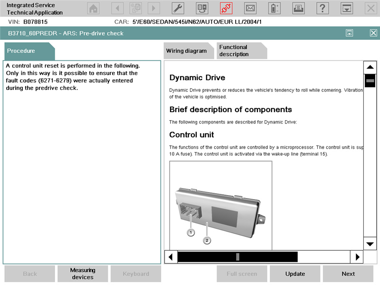The width and height of the screenshot is (380, 285).
Task: Click the disabled Back button
Action: tap(30, 274)
